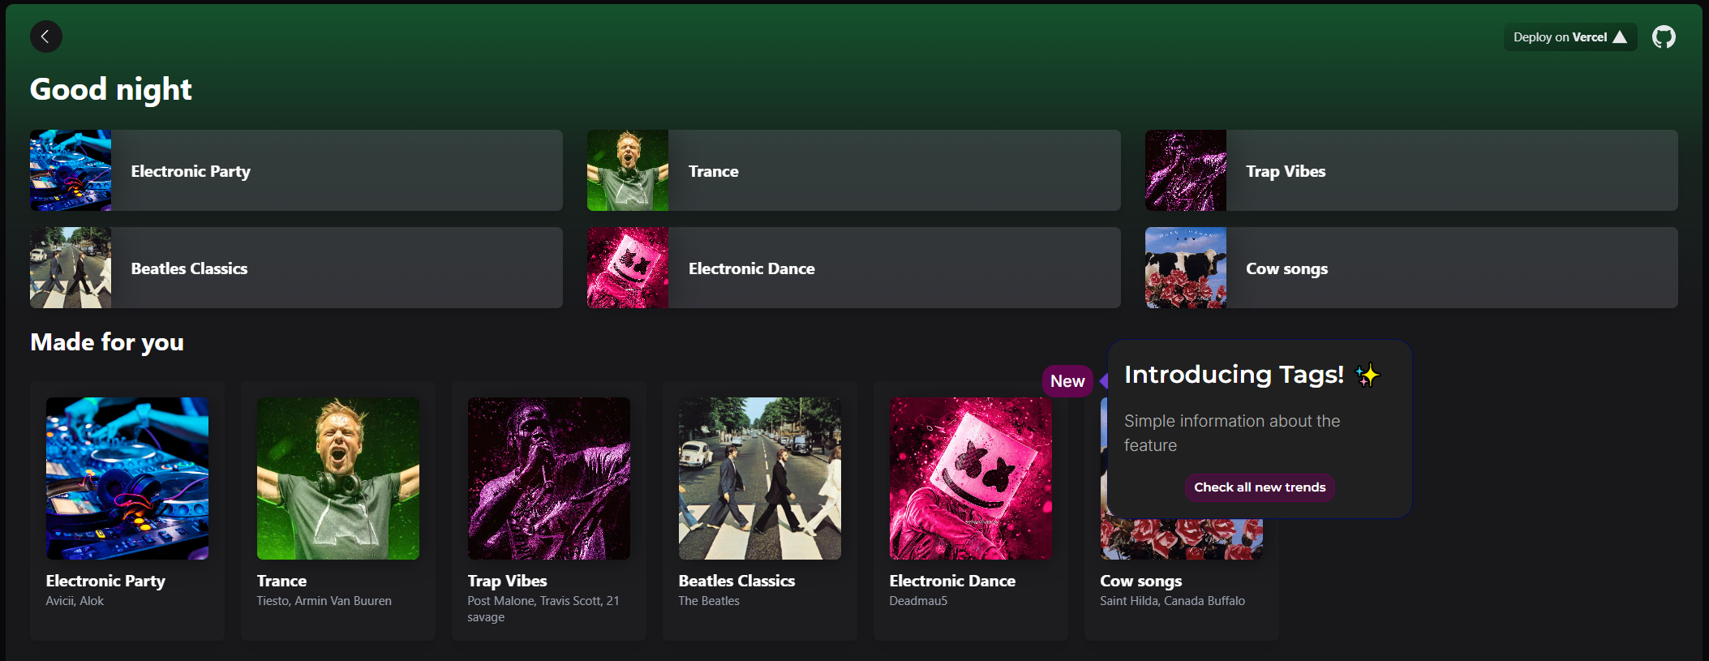Click the purple New tag badge
Image resolution: width=1709 pixels, height=661 pixels.
tap(1067, 381)
